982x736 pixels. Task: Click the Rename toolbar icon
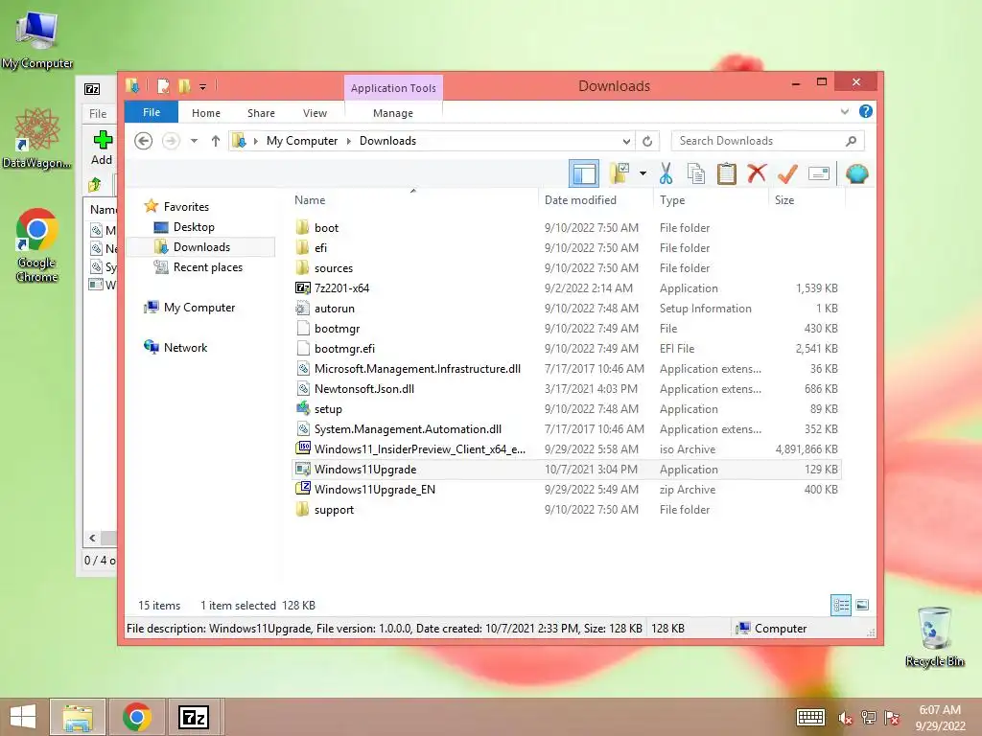(x=819, y=173)
